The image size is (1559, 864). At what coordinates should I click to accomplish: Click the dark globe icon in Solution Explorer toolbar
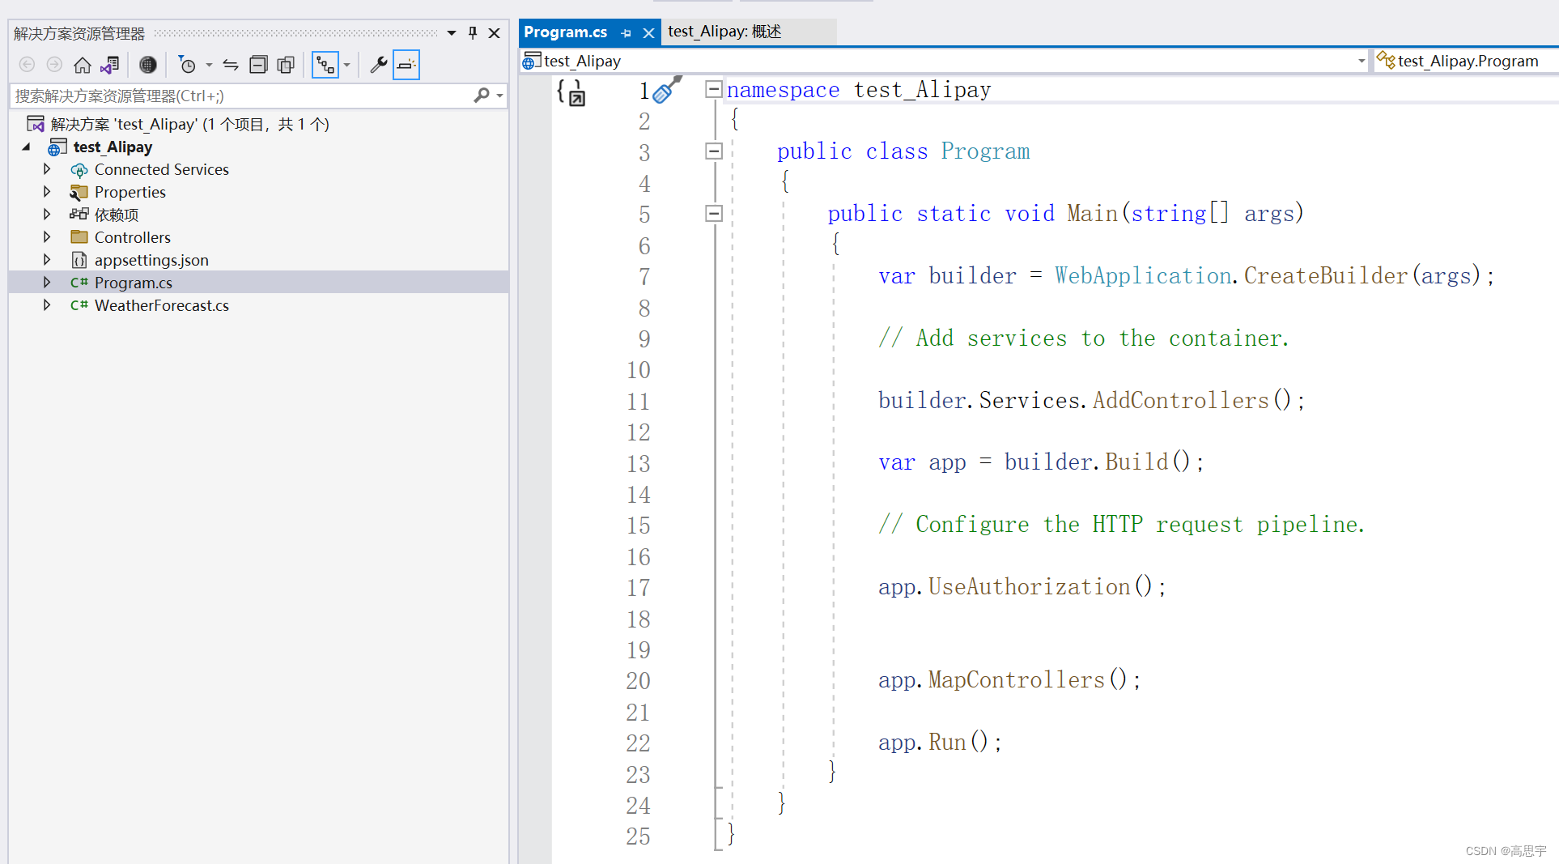pos(148,65)
